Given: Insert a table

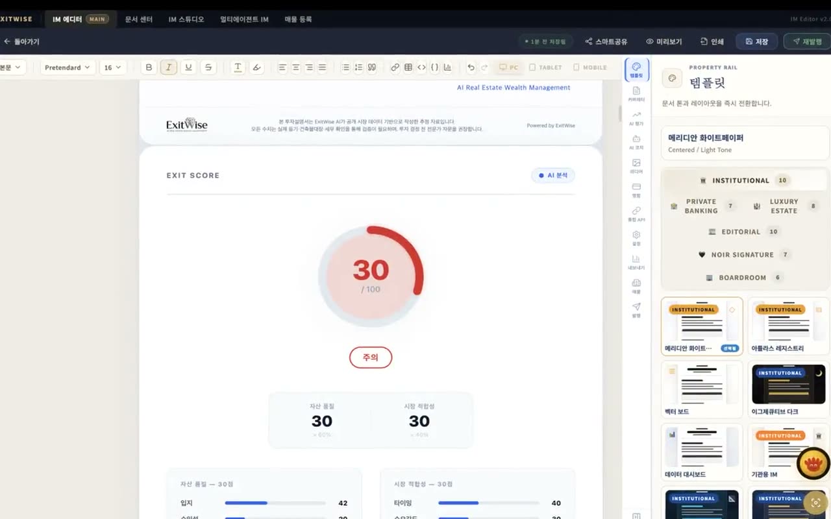Looking at the screenshot, I should pyautogui.click(x=408, y=67).
